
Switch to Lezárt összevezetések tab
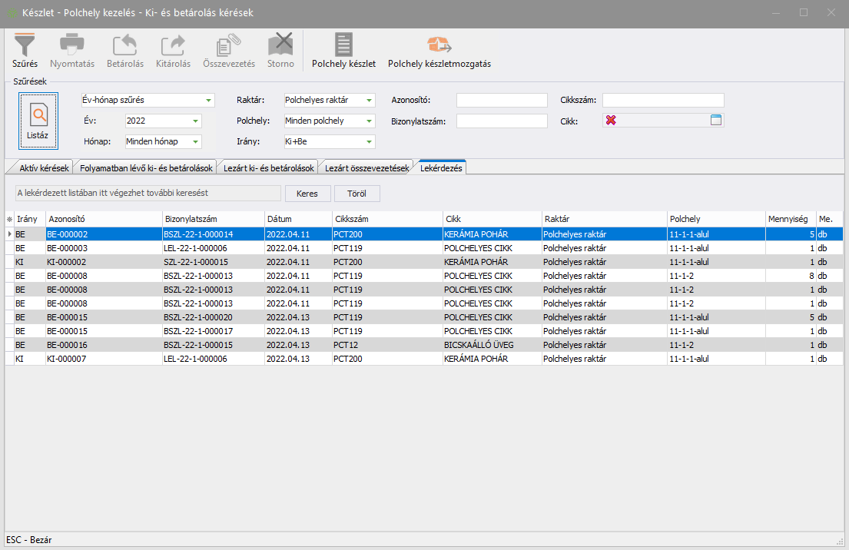pos(366,168)
